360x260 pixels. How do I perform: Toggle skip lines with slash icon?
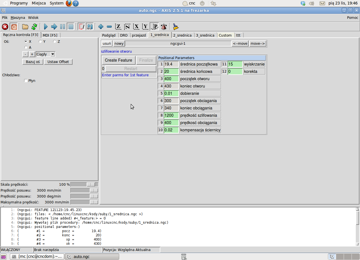[82, 27]
